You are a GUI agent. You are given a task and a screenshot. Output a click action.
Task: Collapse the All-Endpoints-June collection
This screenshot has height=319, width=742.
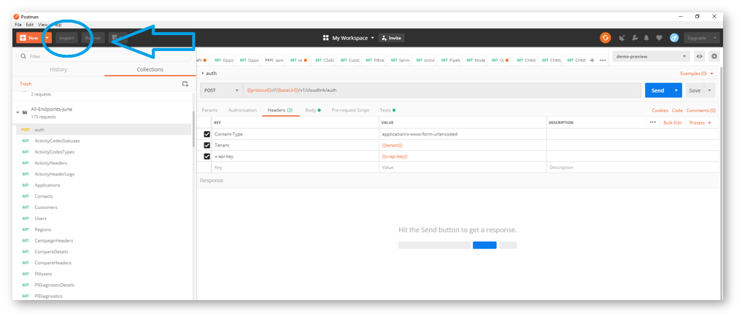18,112
